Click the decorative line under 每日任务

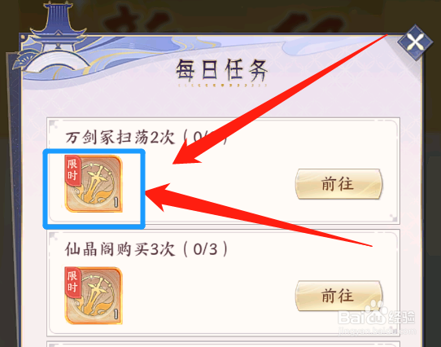click(222, 85)
